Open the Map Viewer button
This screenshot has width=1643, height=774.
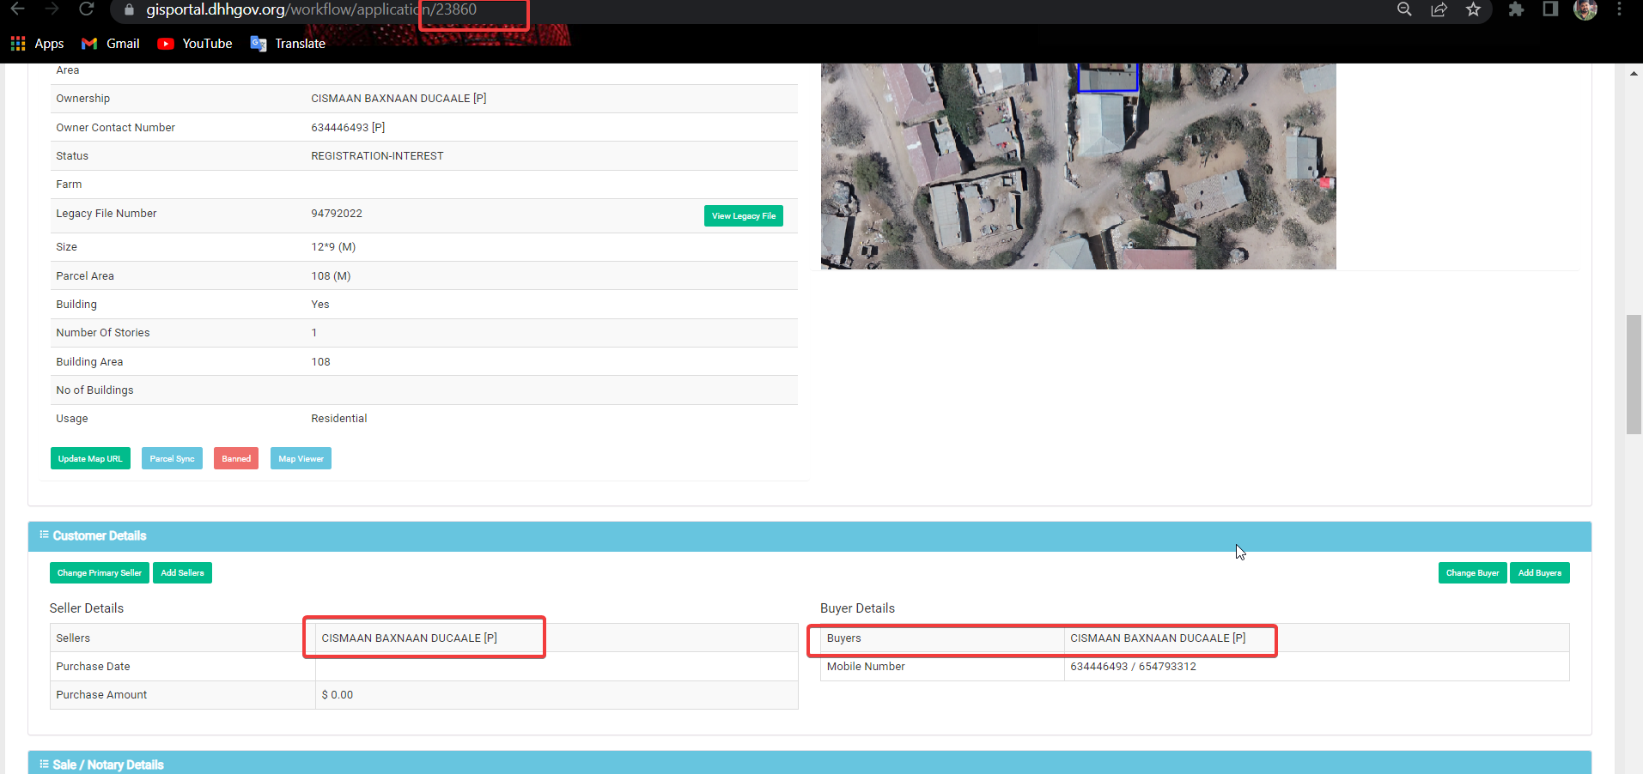click(x=301, y=459)
